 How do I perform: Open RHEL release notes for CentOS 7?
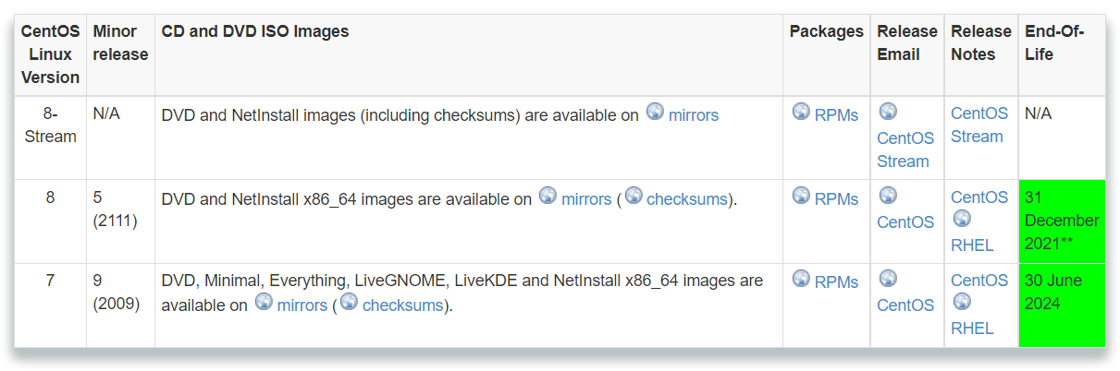tap(972, 328)
